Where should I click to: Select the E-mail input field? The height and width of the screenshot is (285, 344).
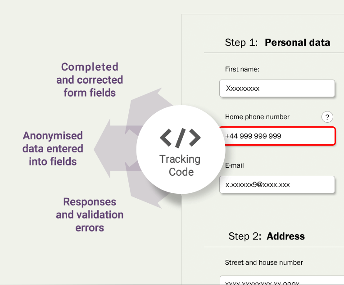pos(277,184)
